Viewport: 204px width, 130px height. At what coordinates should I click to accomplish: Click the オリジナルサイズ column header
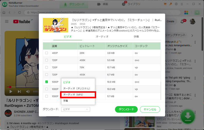coord(119,46)
